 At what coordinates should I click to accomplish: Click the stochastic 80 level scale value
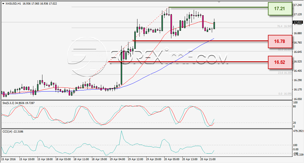click(294, 107)
